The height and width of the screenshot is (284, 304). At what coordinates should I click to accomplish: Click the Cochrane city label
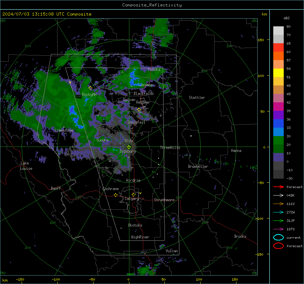[110, 189]
